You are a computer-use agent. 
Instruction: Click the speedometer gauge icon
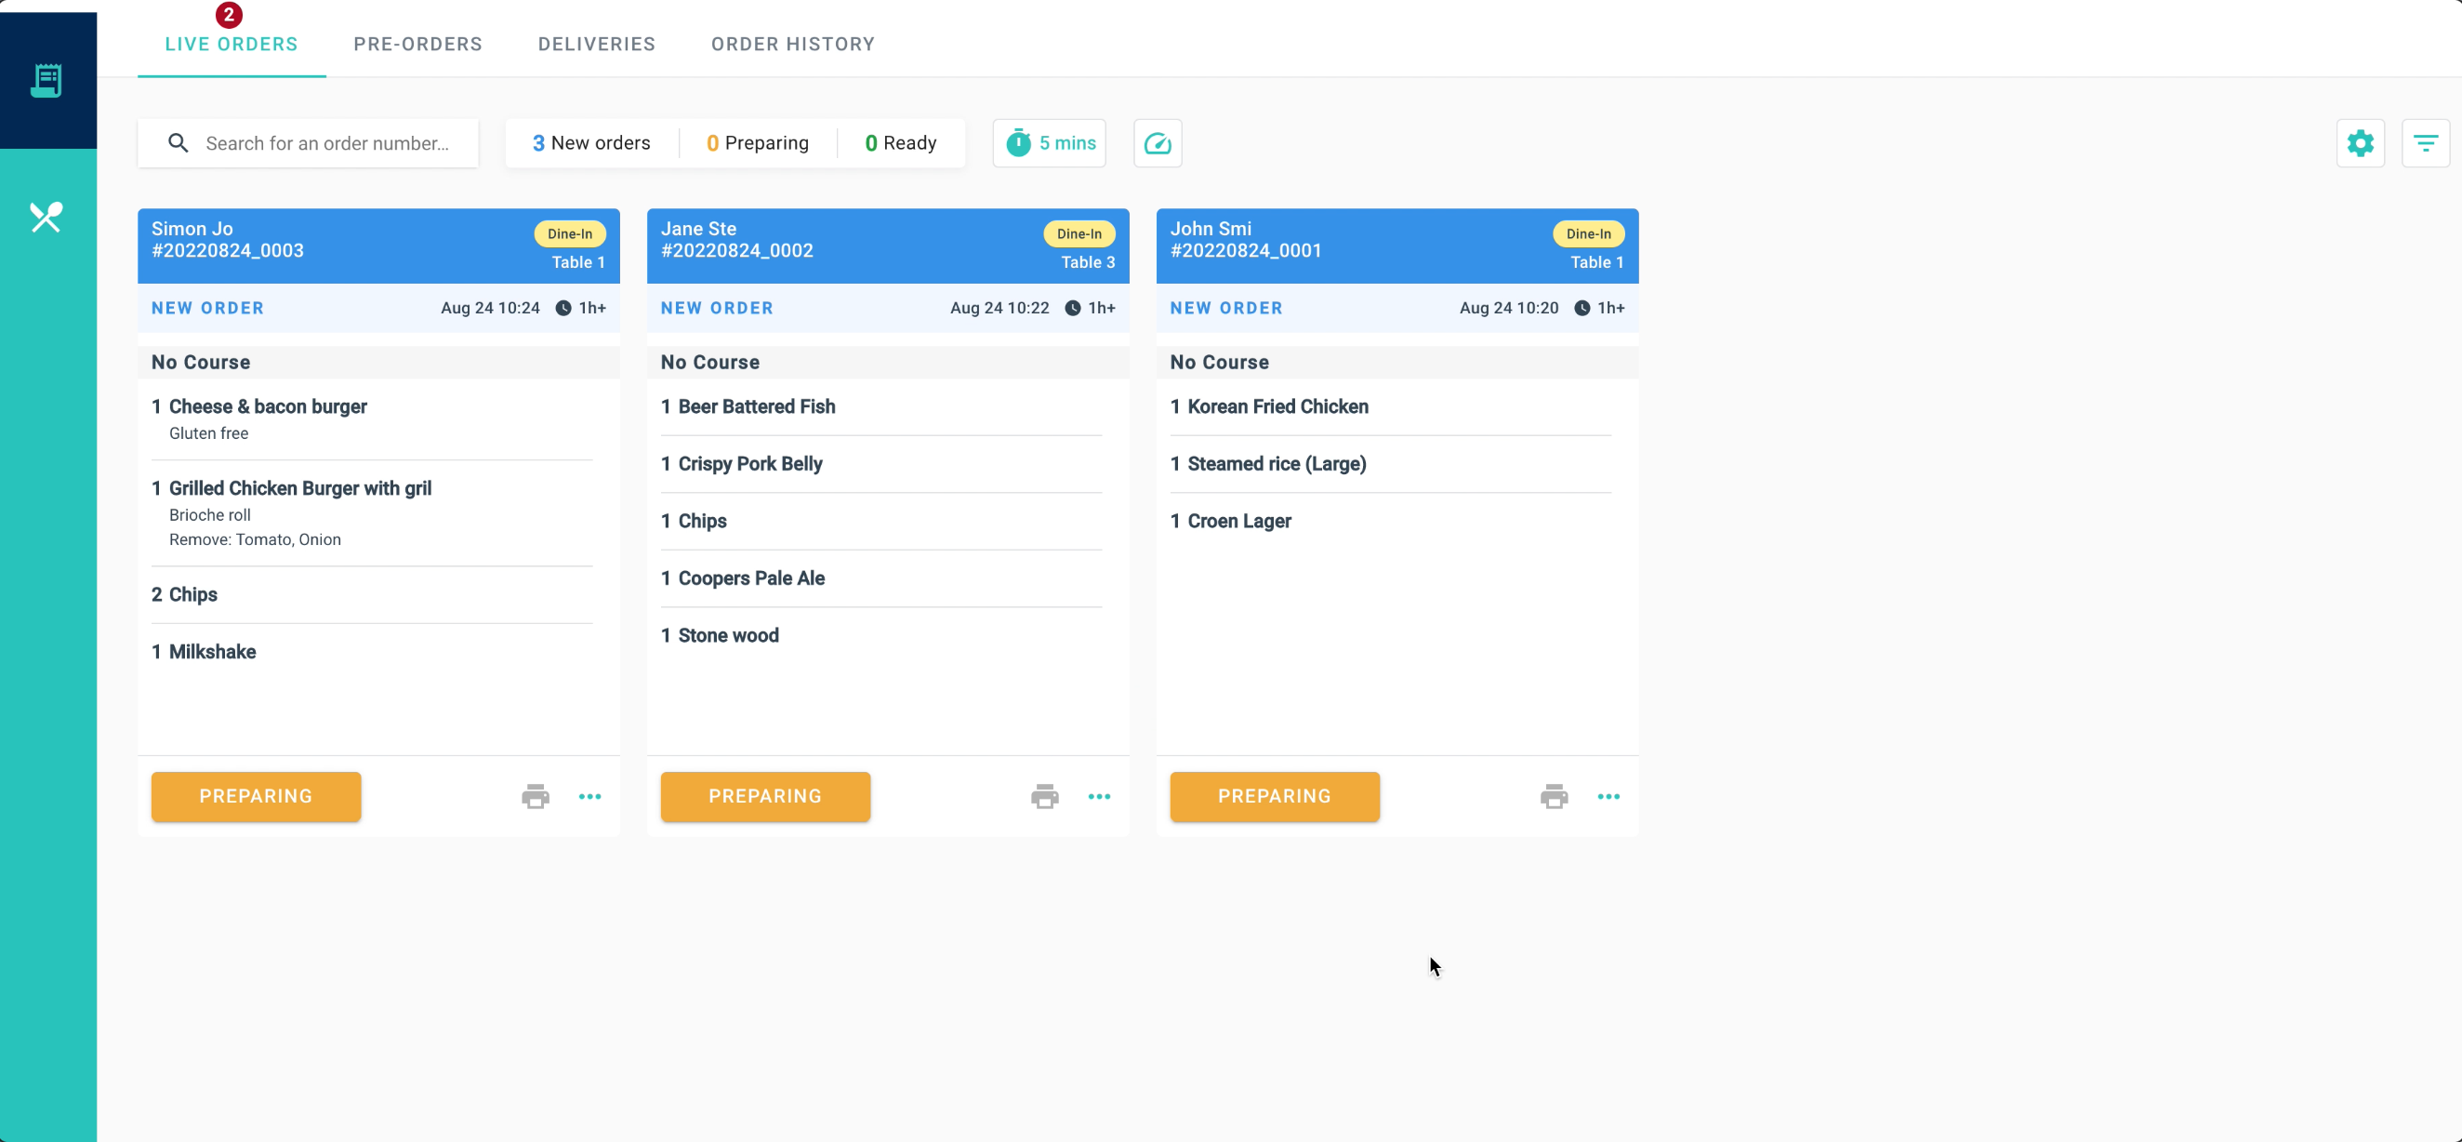1158,143
